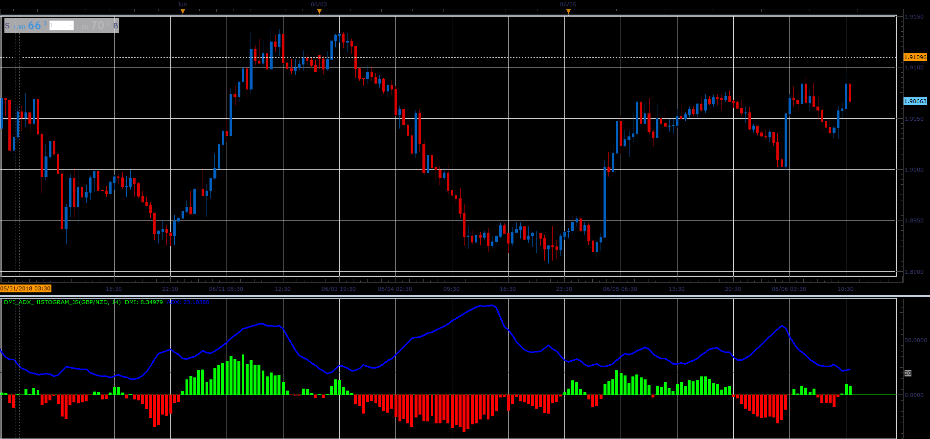Open the lot quantity dropdown arrow

71,26
